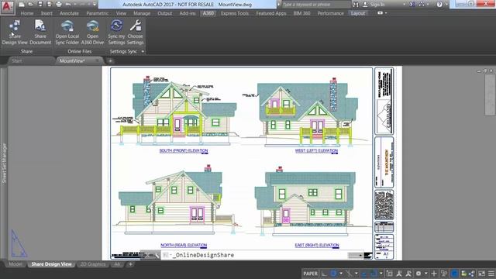
Task: Open the View ribbon tab
Action: pyautogui.click(x=121, y=13)
